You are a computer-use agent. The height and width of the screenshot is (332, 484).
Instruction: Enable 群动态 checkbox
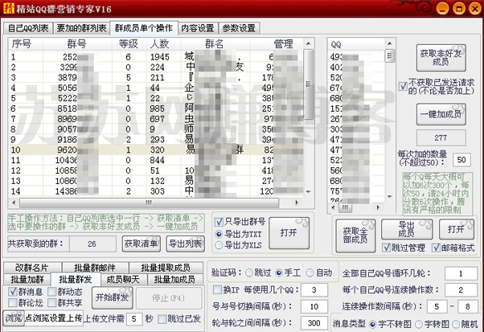click(x=52, y=292)
